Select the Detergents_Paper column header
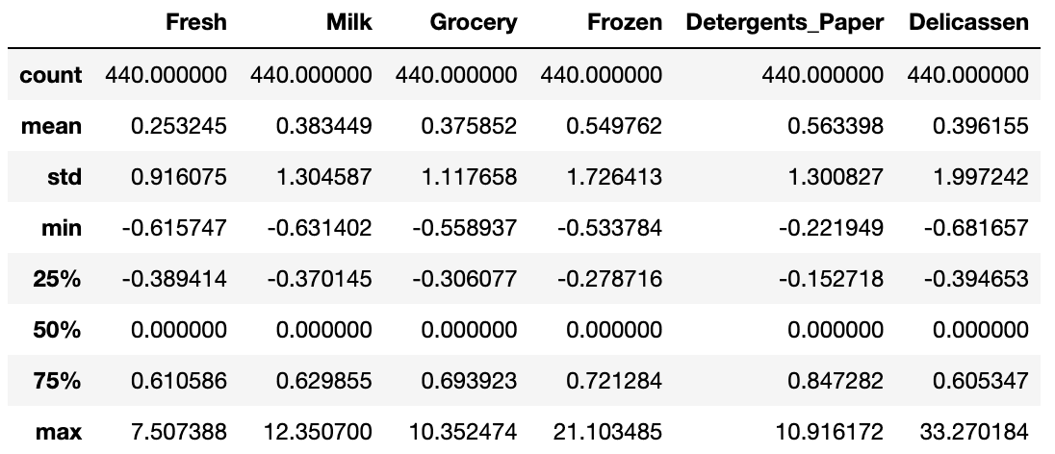1055x454 pixels. click(785, 22)
